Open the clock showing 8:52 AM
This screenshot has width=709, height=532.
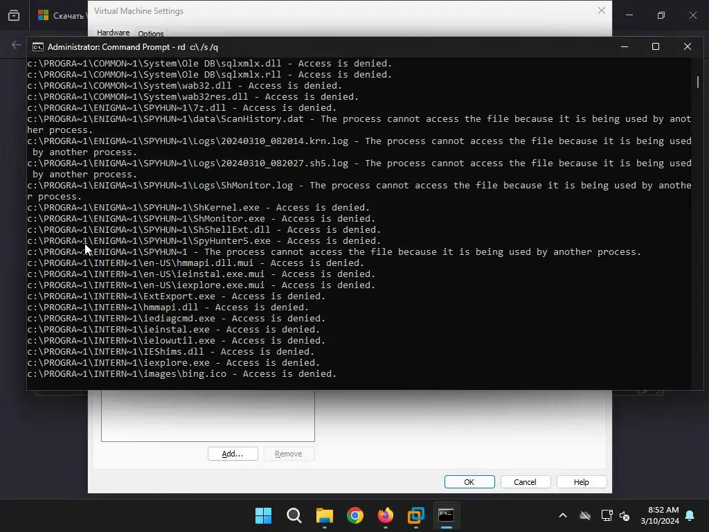pos(660,515)
